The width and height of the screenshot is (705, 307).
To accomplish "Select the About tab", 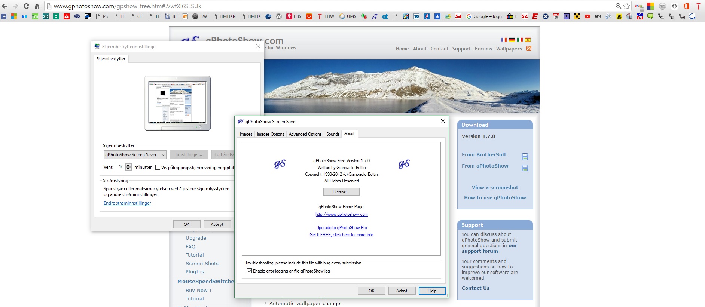I will coord(350,134).
